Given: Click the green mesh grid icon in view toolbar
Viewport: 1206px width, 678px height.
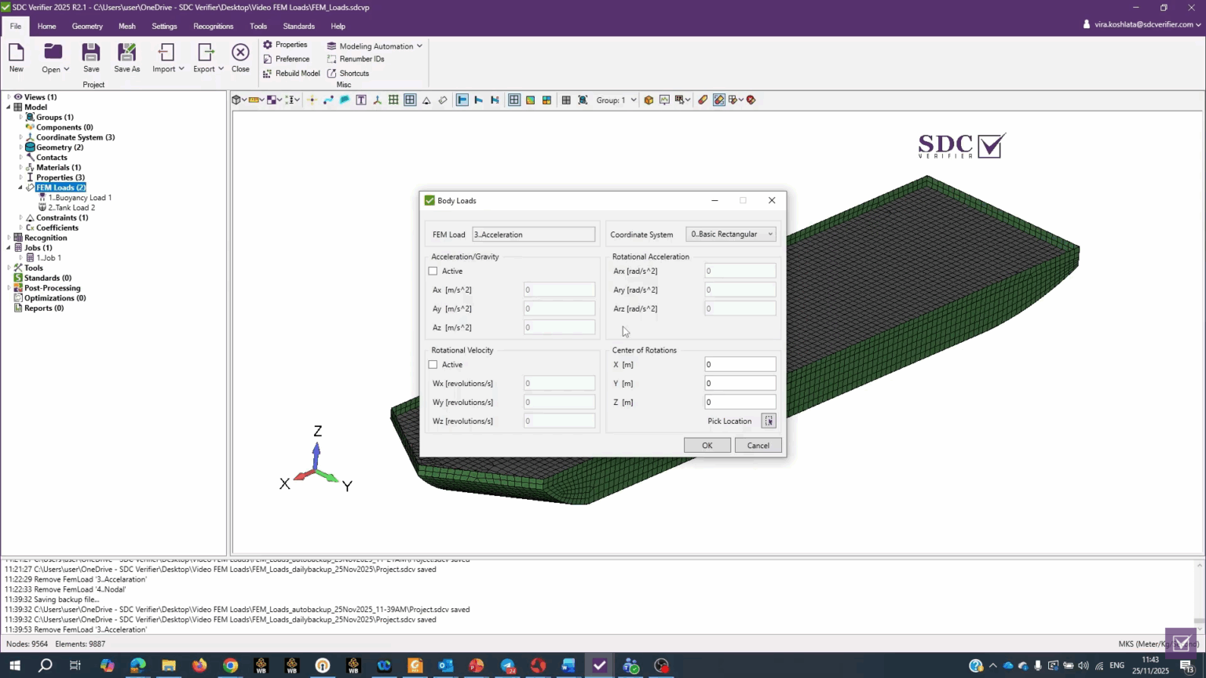Looking at the screenshot, I should pyautogui.click(x=393, y=100).
